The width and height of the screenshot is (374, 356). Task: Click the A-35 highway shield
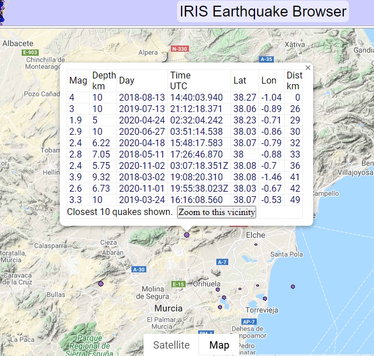266,59
